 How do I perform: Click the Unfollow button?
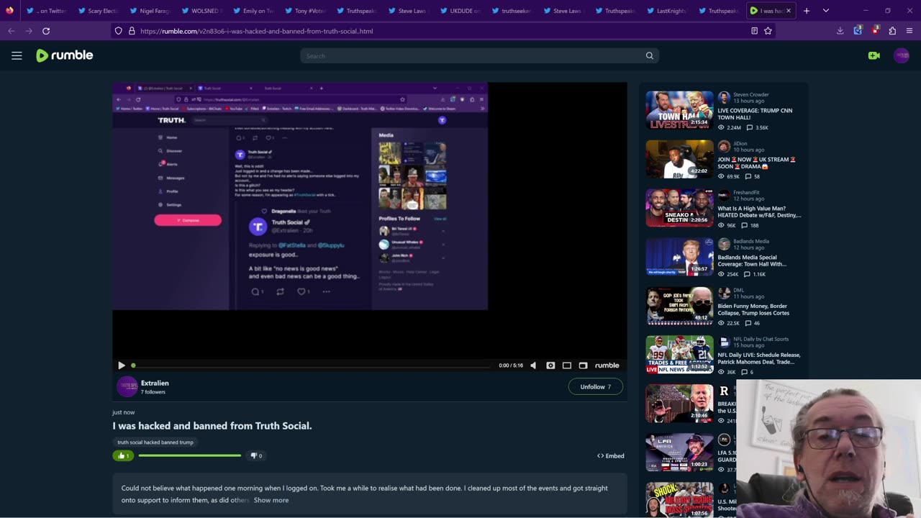point(596,387)
